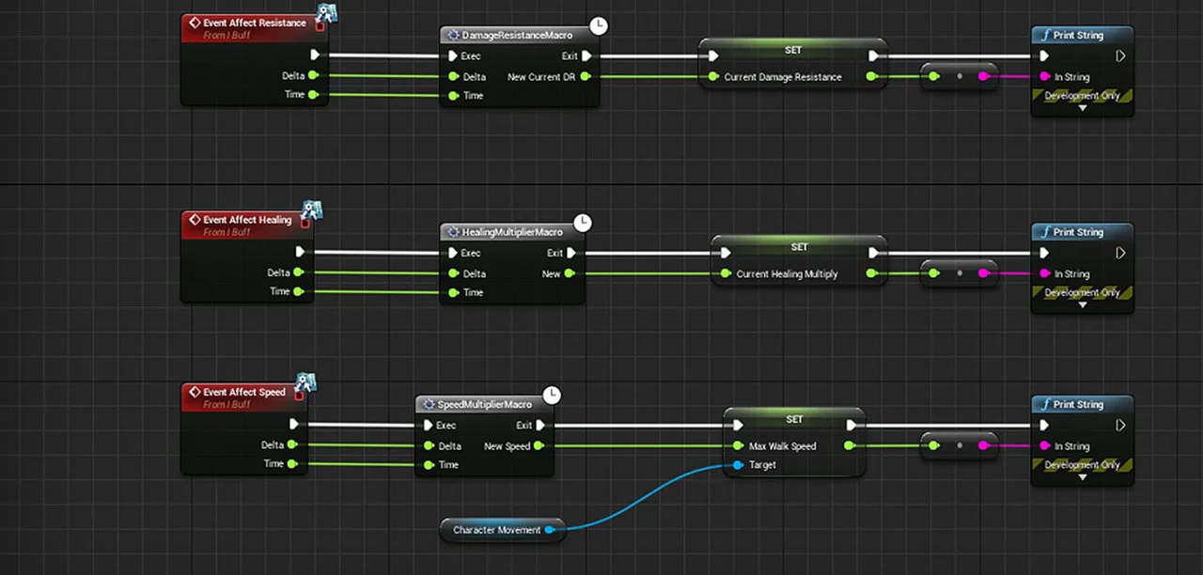Screen dimensions: 1203x575
Task: Click the interface icon on Event Affect Healing
Action: click(311, 210)
